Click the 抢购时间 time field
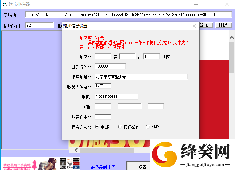 tap(39, 25)
